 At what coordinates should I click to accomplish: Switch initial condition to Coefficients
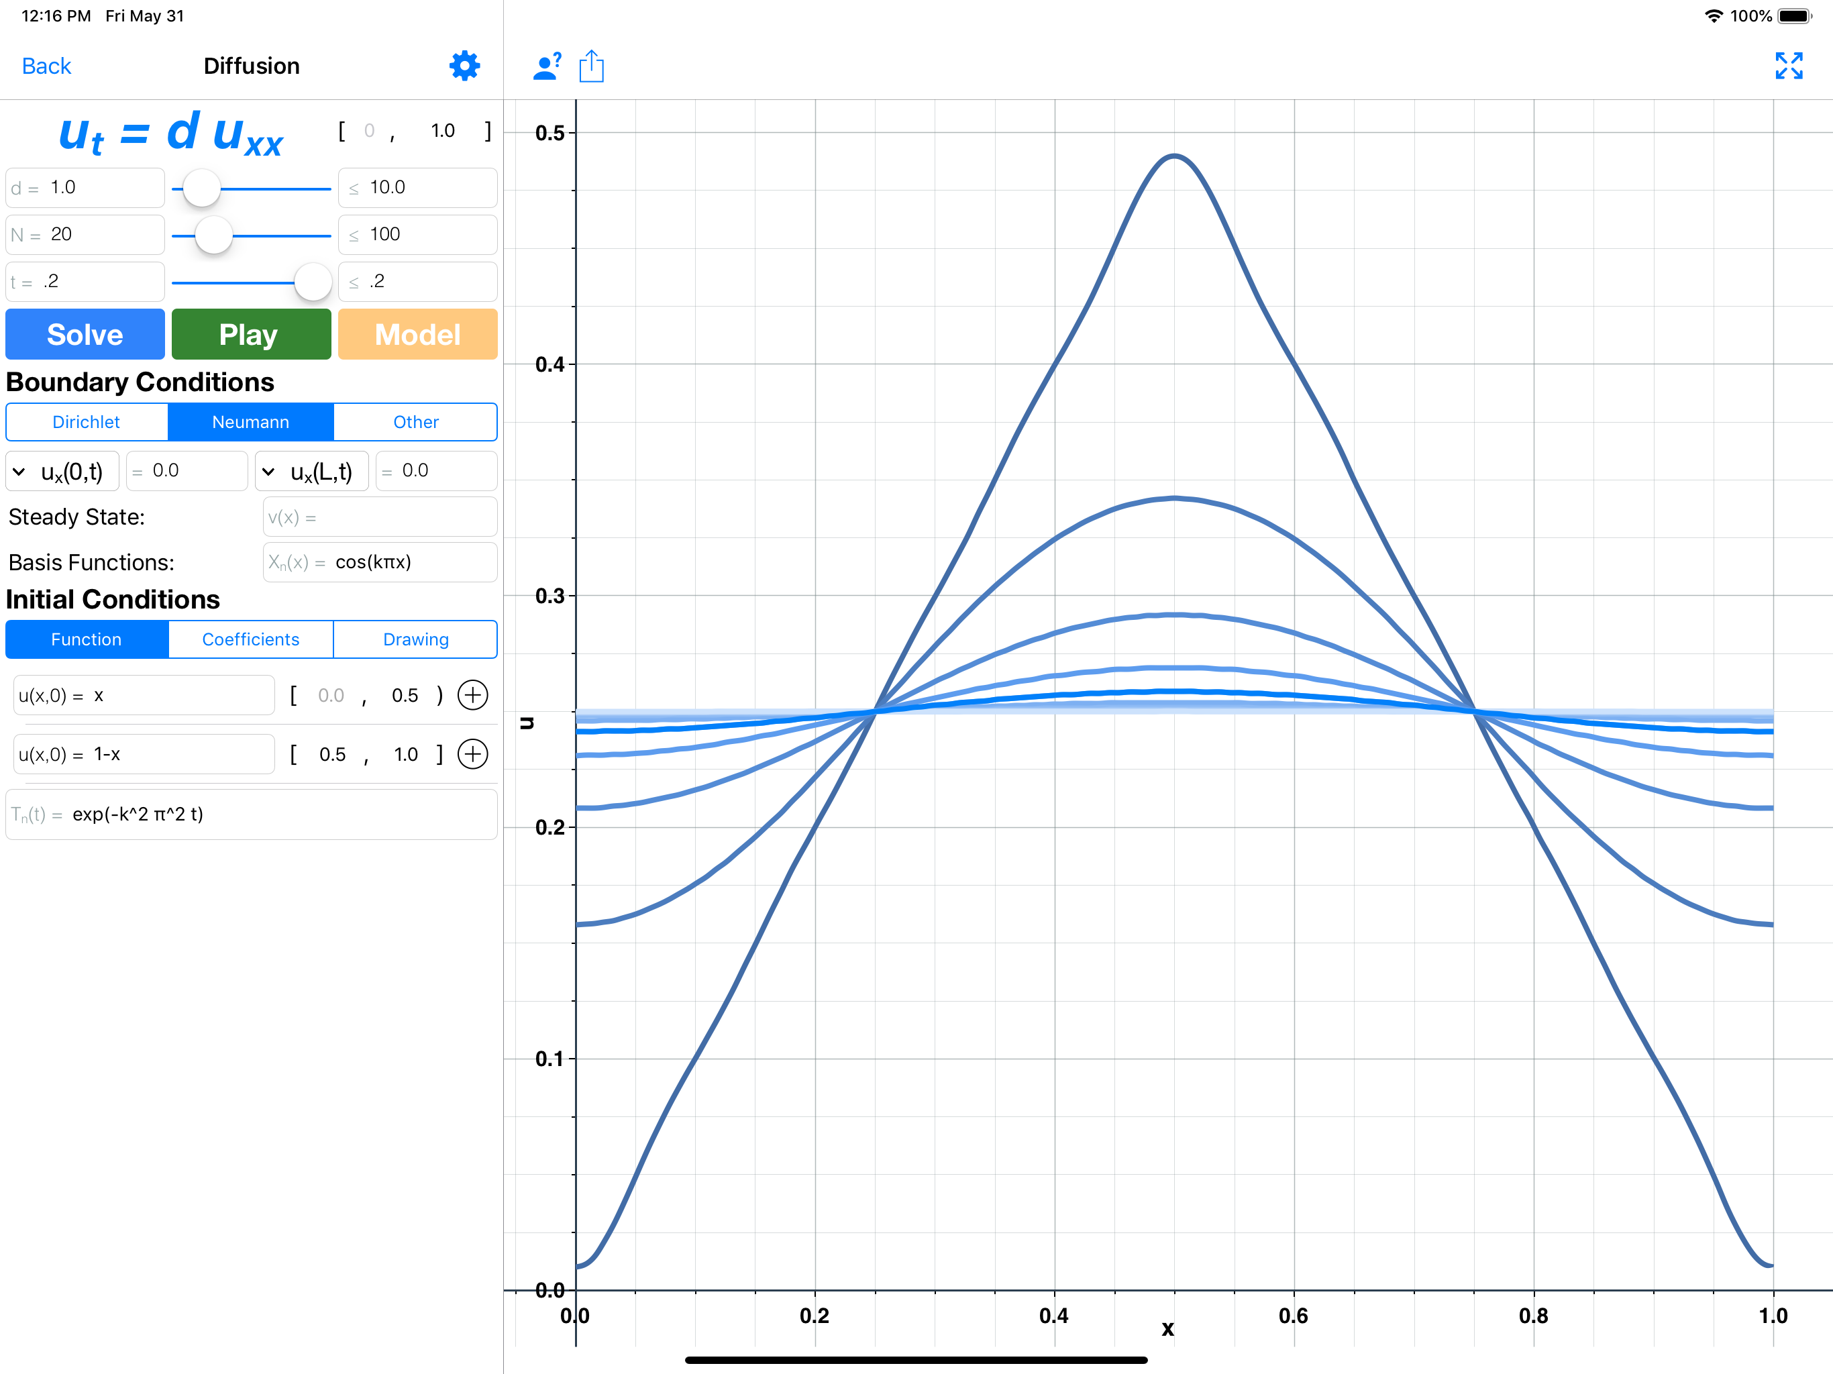250,639
